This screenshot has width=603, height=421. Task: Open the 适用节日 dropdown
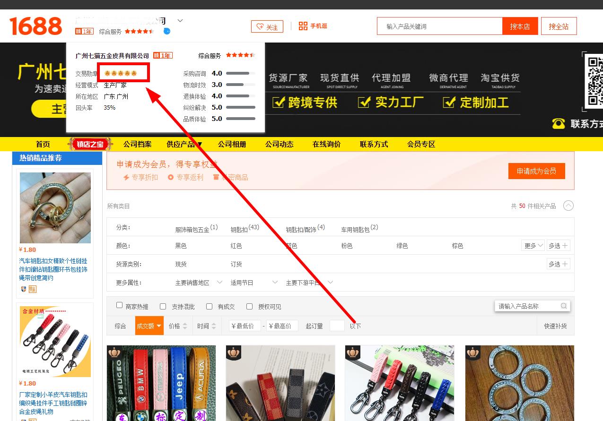point(254,283)
